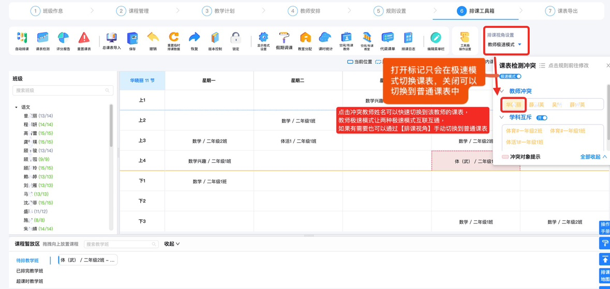Click 体活1 / 二年级1班 cell
610x289 pixels.
(298, 141)
